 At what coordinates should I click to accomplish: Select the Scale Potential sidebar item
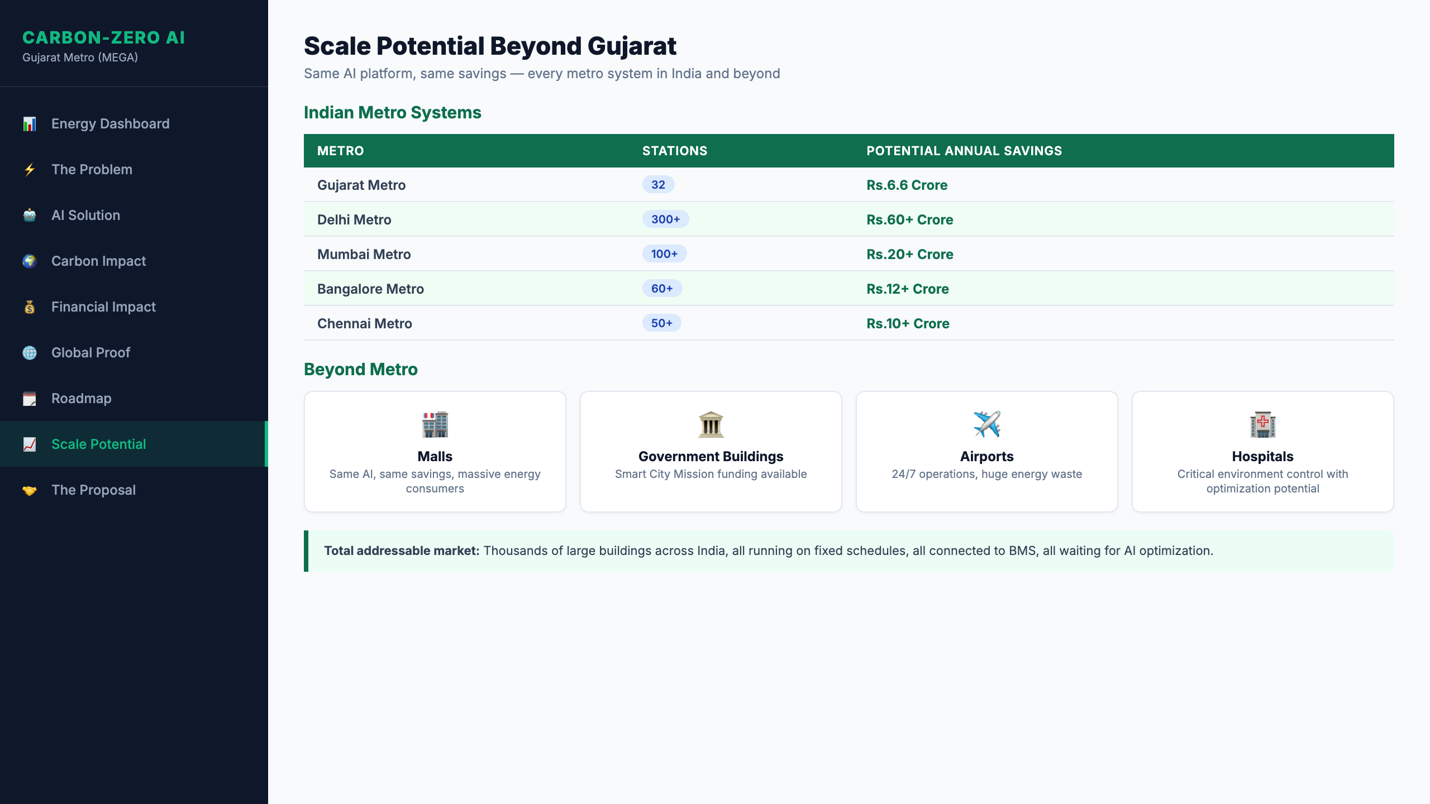(98, 444)
